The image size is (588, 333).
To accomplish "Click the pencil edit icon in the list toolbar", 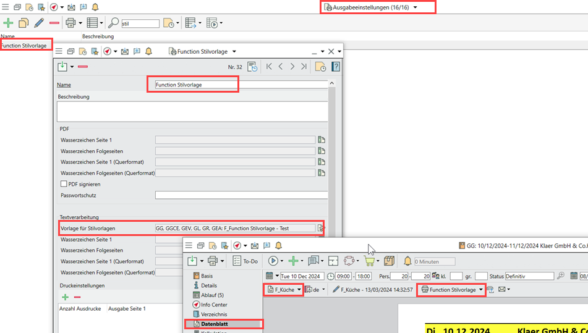I will tap(39, 23).
